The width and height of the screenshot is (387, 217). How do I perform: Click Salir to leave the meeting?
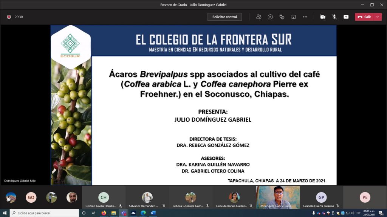(x=365, y=17)
